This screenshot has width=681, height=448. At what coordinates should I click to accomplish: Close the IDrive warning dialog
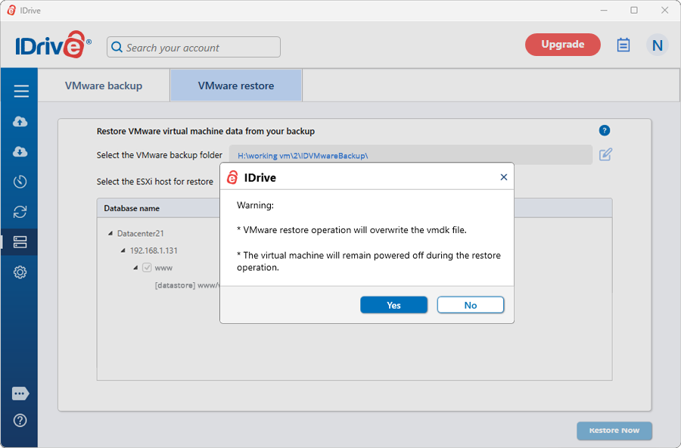point(503,177)
